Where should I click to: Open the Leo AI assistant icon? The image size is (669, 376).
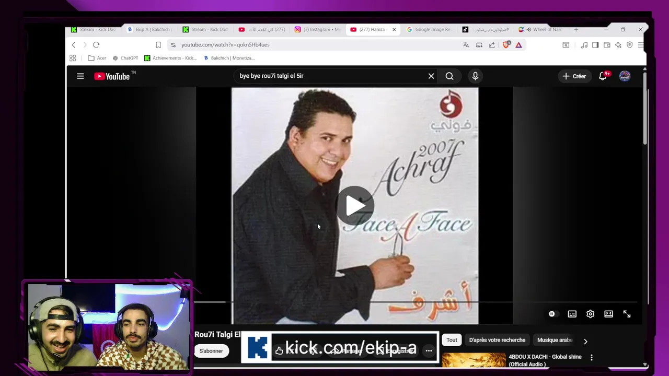point(618,45)
